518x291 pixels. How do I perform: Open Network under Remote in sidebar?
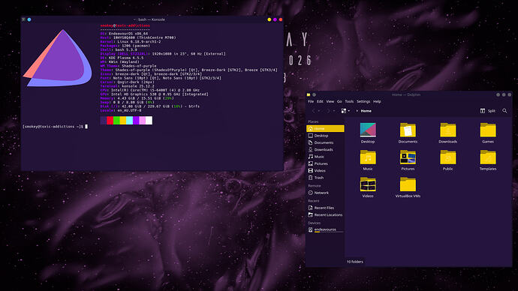(325, 193)
